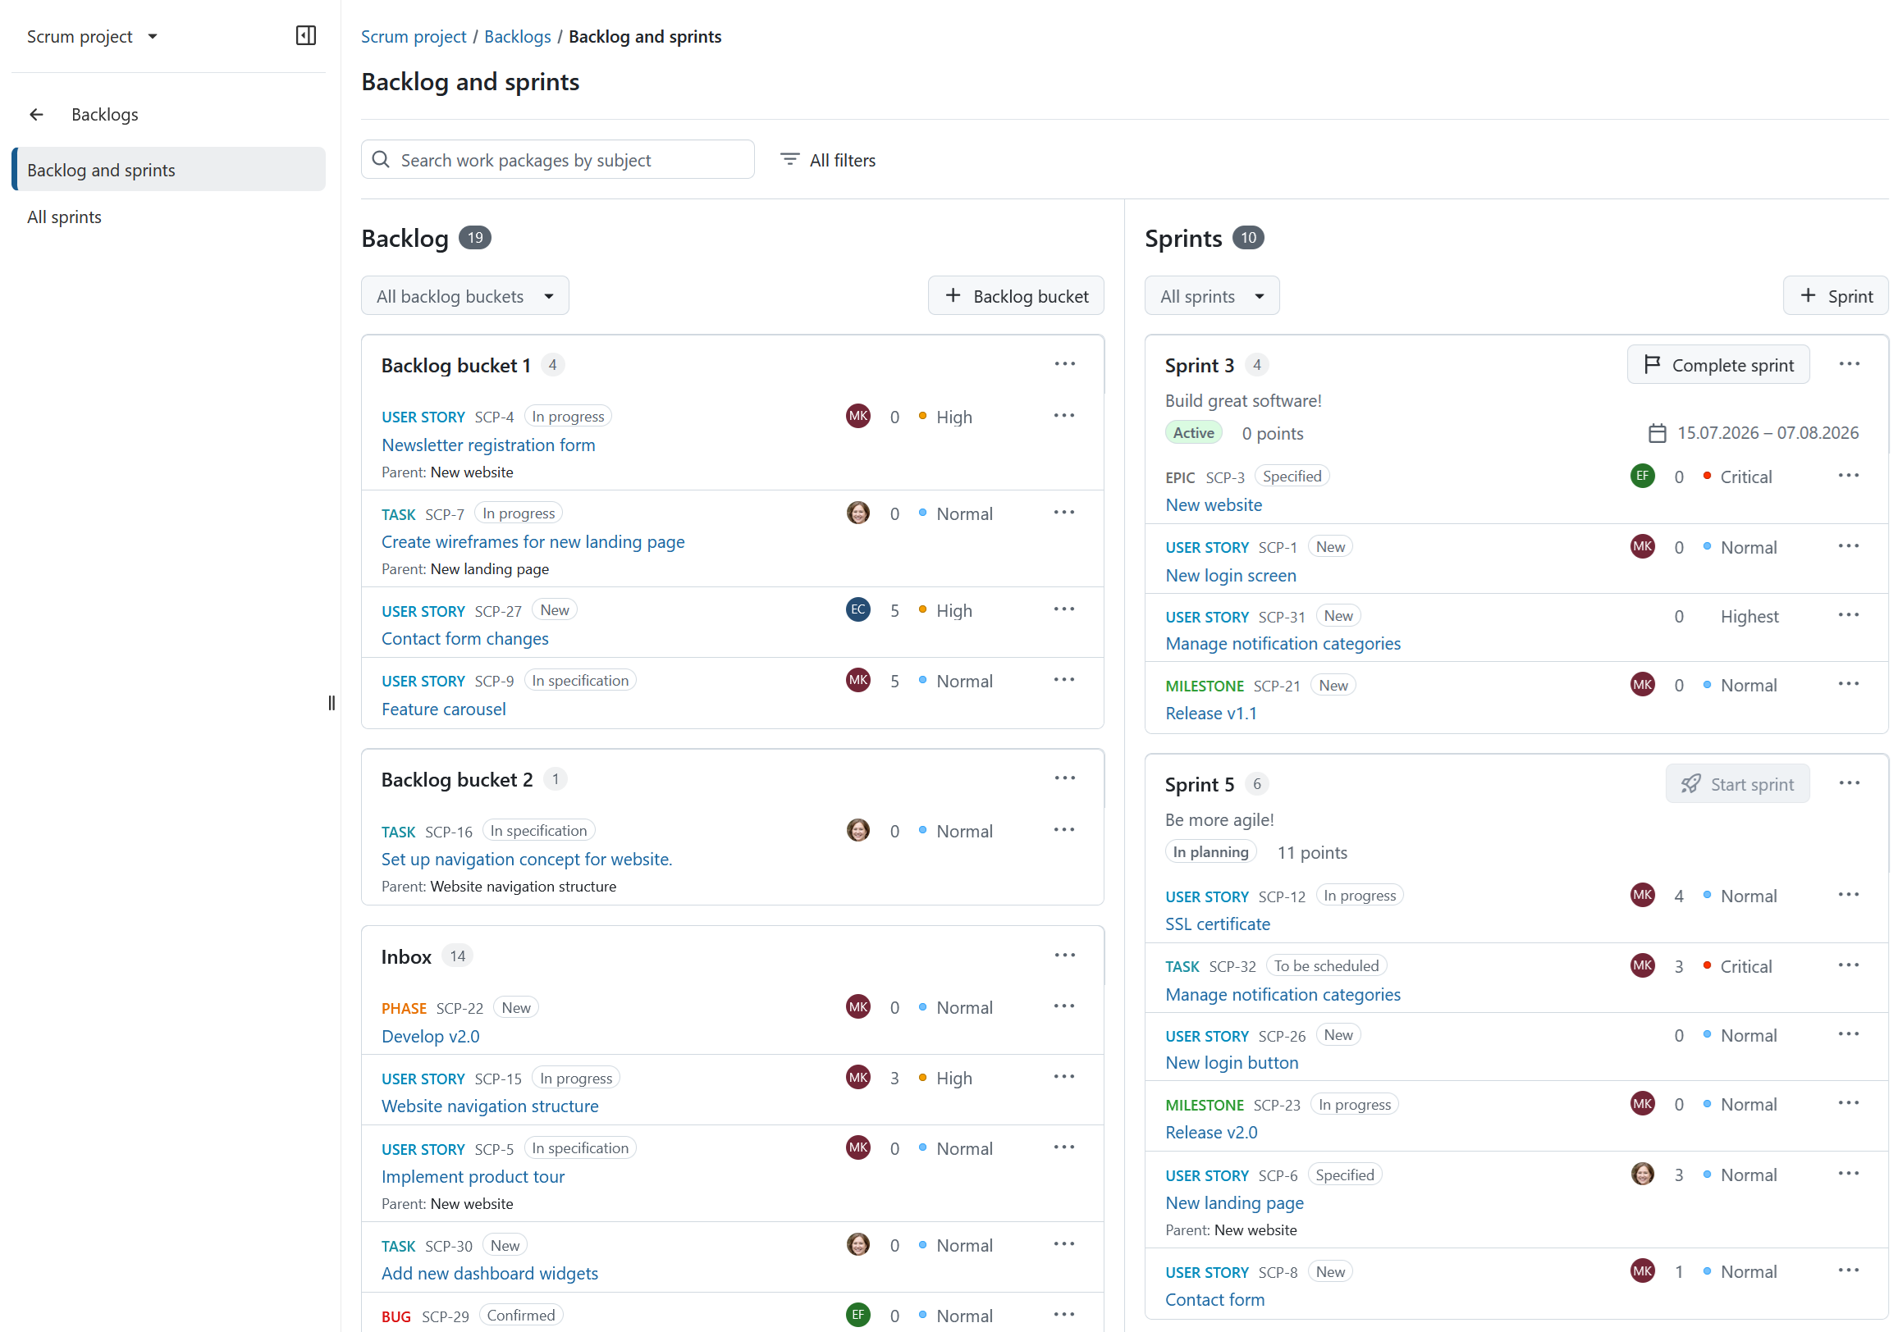Click assignee photo on Create wireframes row

coord(858,513)
